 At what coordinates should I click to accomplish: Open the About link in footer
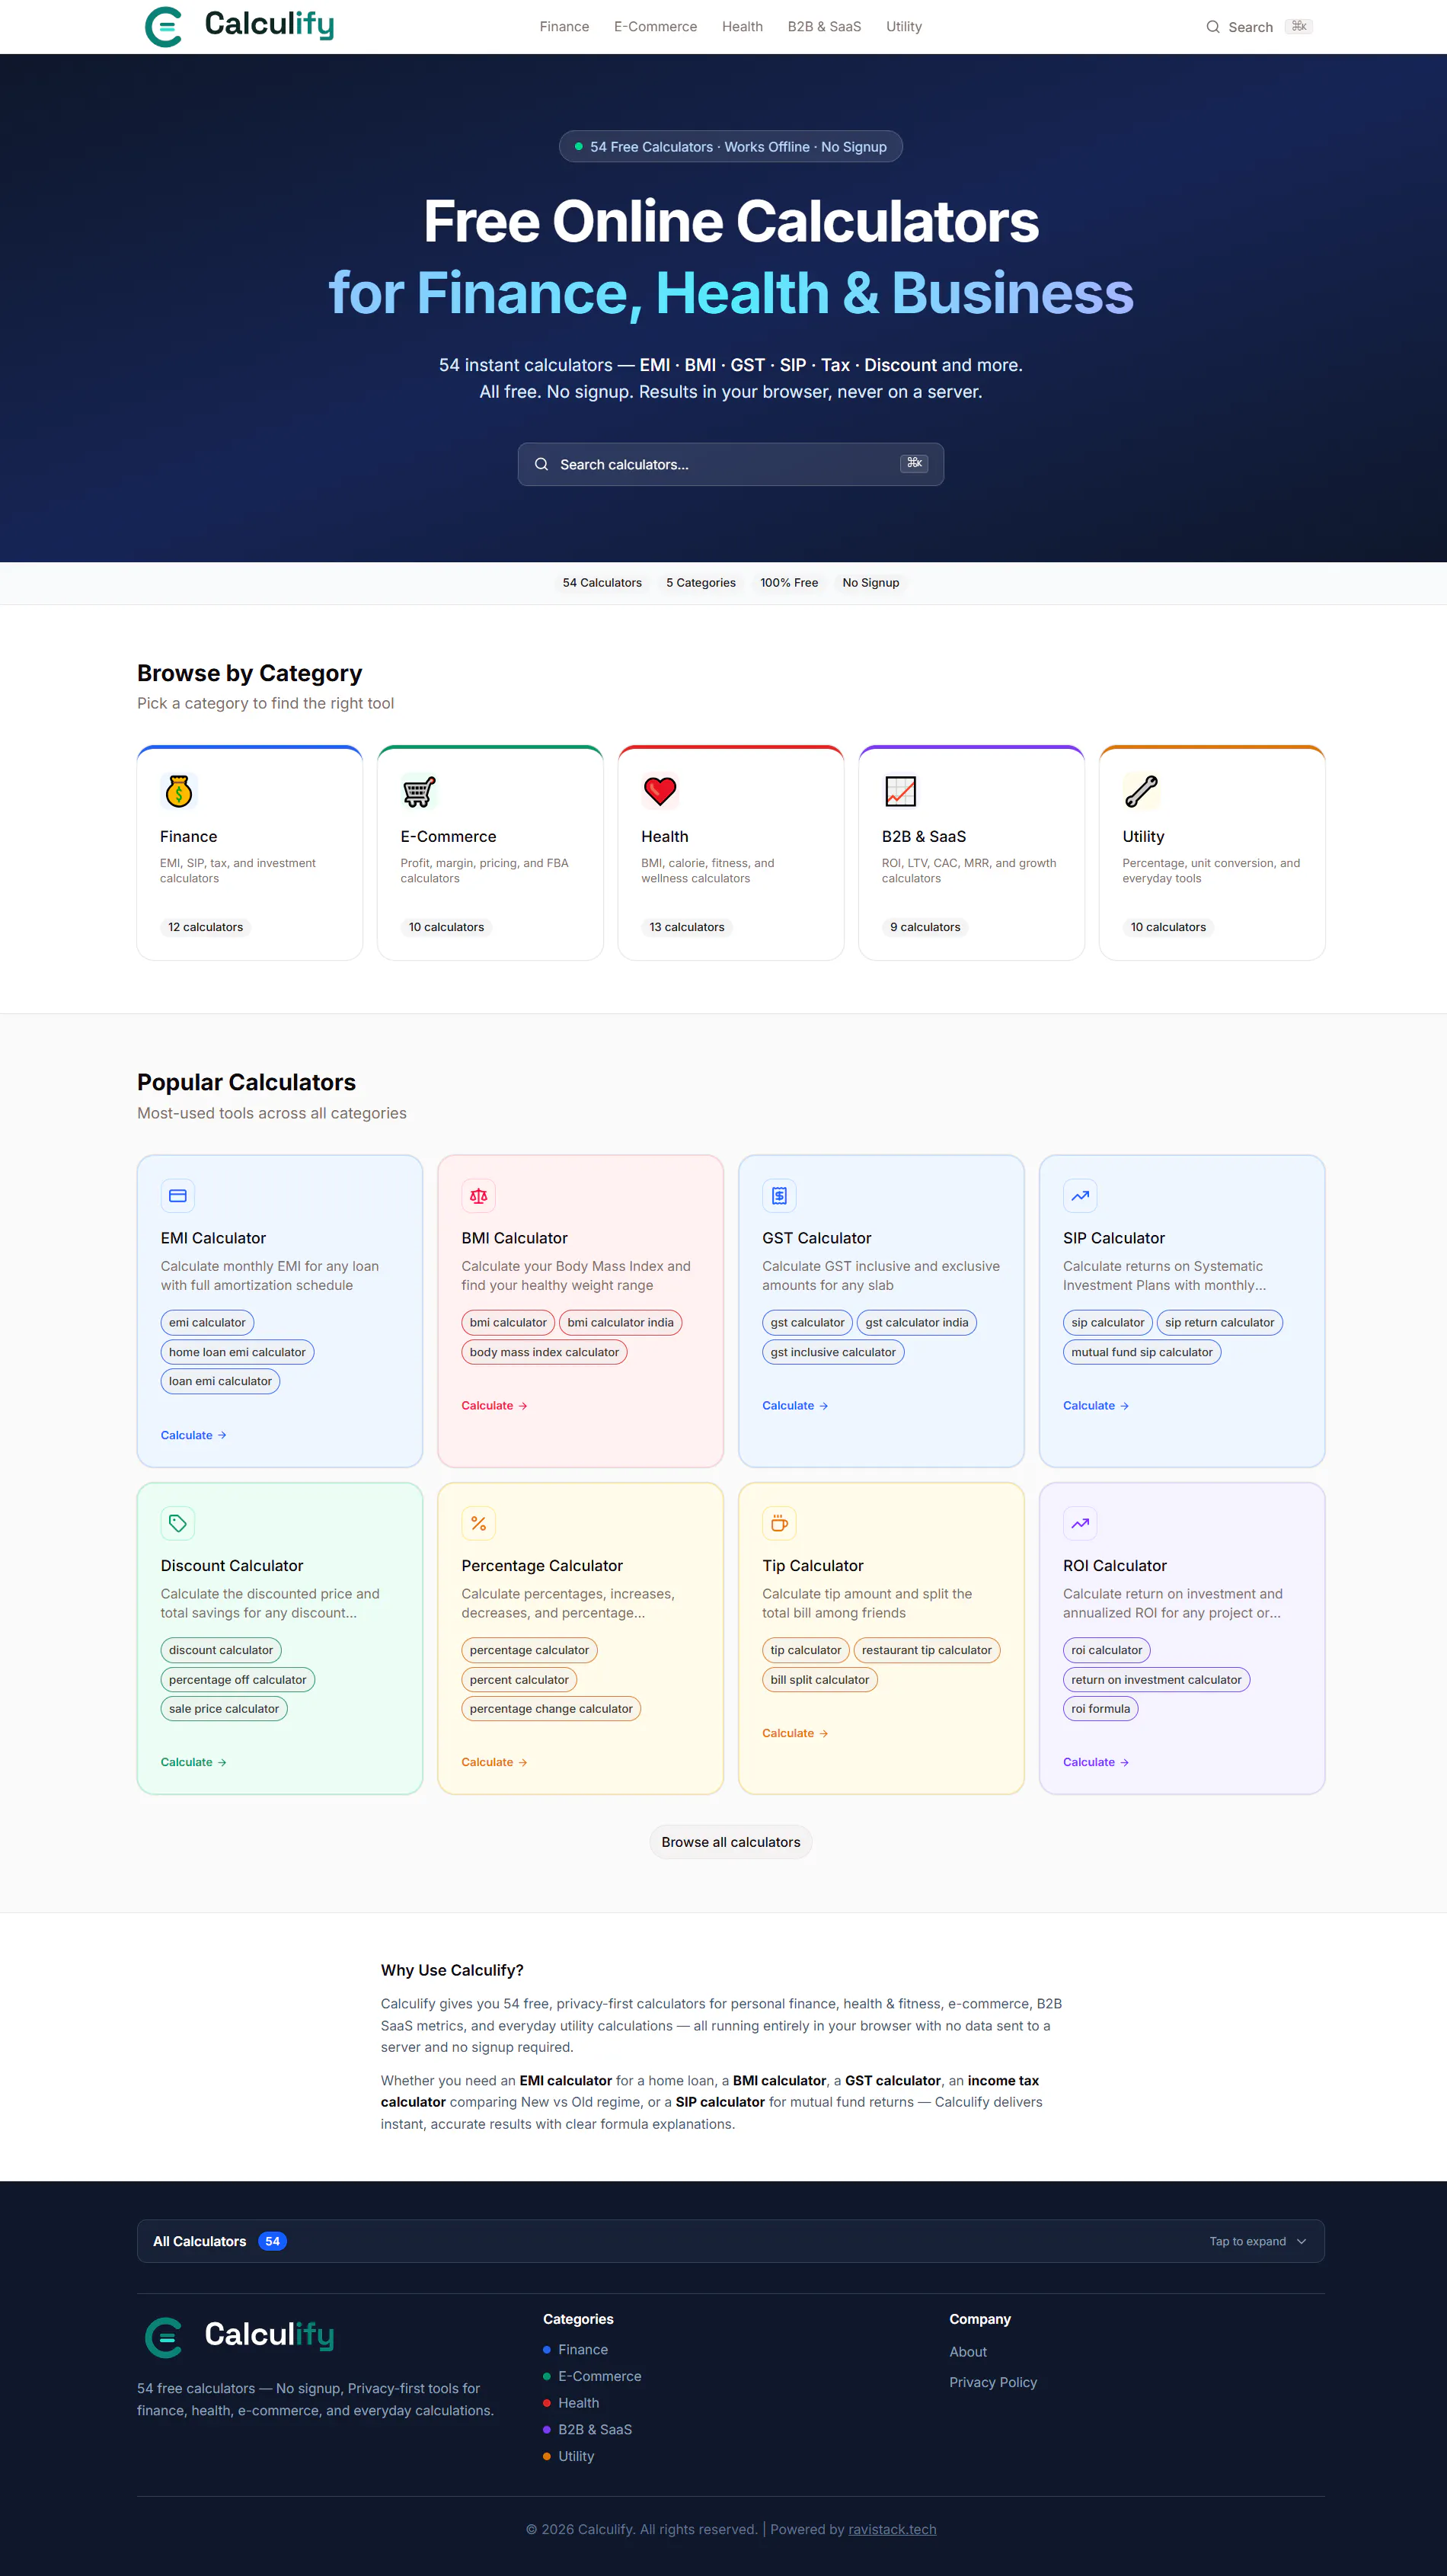coord(968,2352)
